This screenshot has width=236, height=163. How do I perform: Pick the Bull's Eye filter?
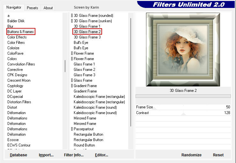81,43
